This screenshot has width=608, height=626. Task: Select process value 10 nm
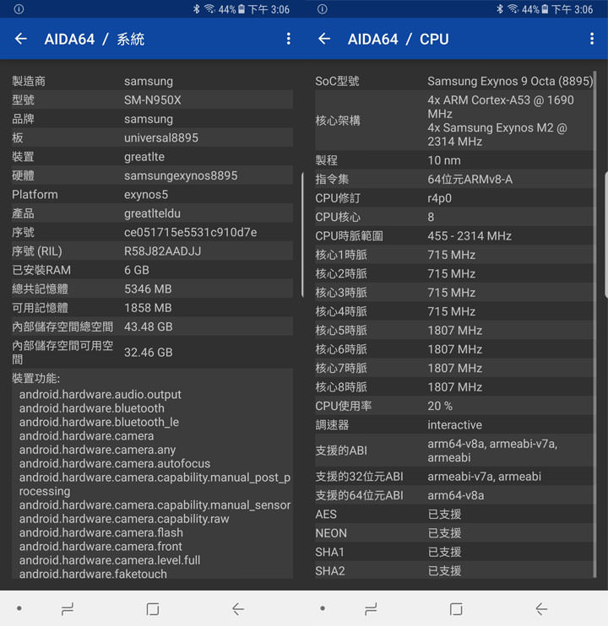(x=444, y=160)
